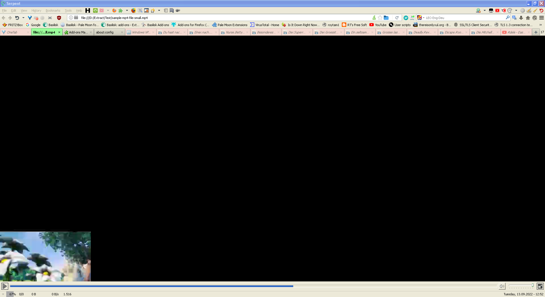Switch to the Add-ons Manager tab
The height and width of the screenshot is (297, 545).
pos(77,32)
